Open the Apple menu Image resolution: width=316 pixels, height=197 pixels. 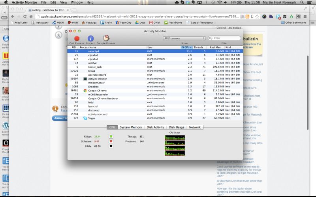click(6, 2)
